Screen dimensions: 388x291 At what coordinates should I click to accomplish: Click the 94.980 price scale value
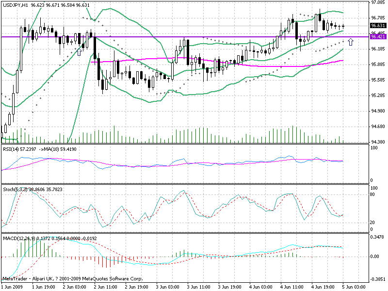click(378, 111)
